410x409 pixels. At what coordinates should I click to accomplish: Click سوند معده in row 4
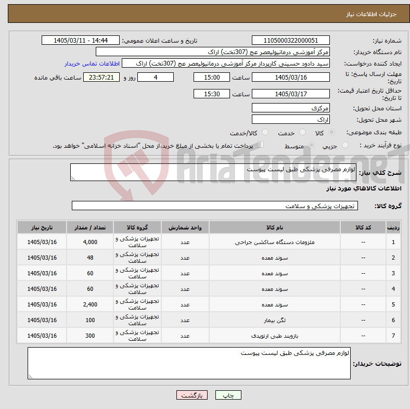click(x=275, y=289)
